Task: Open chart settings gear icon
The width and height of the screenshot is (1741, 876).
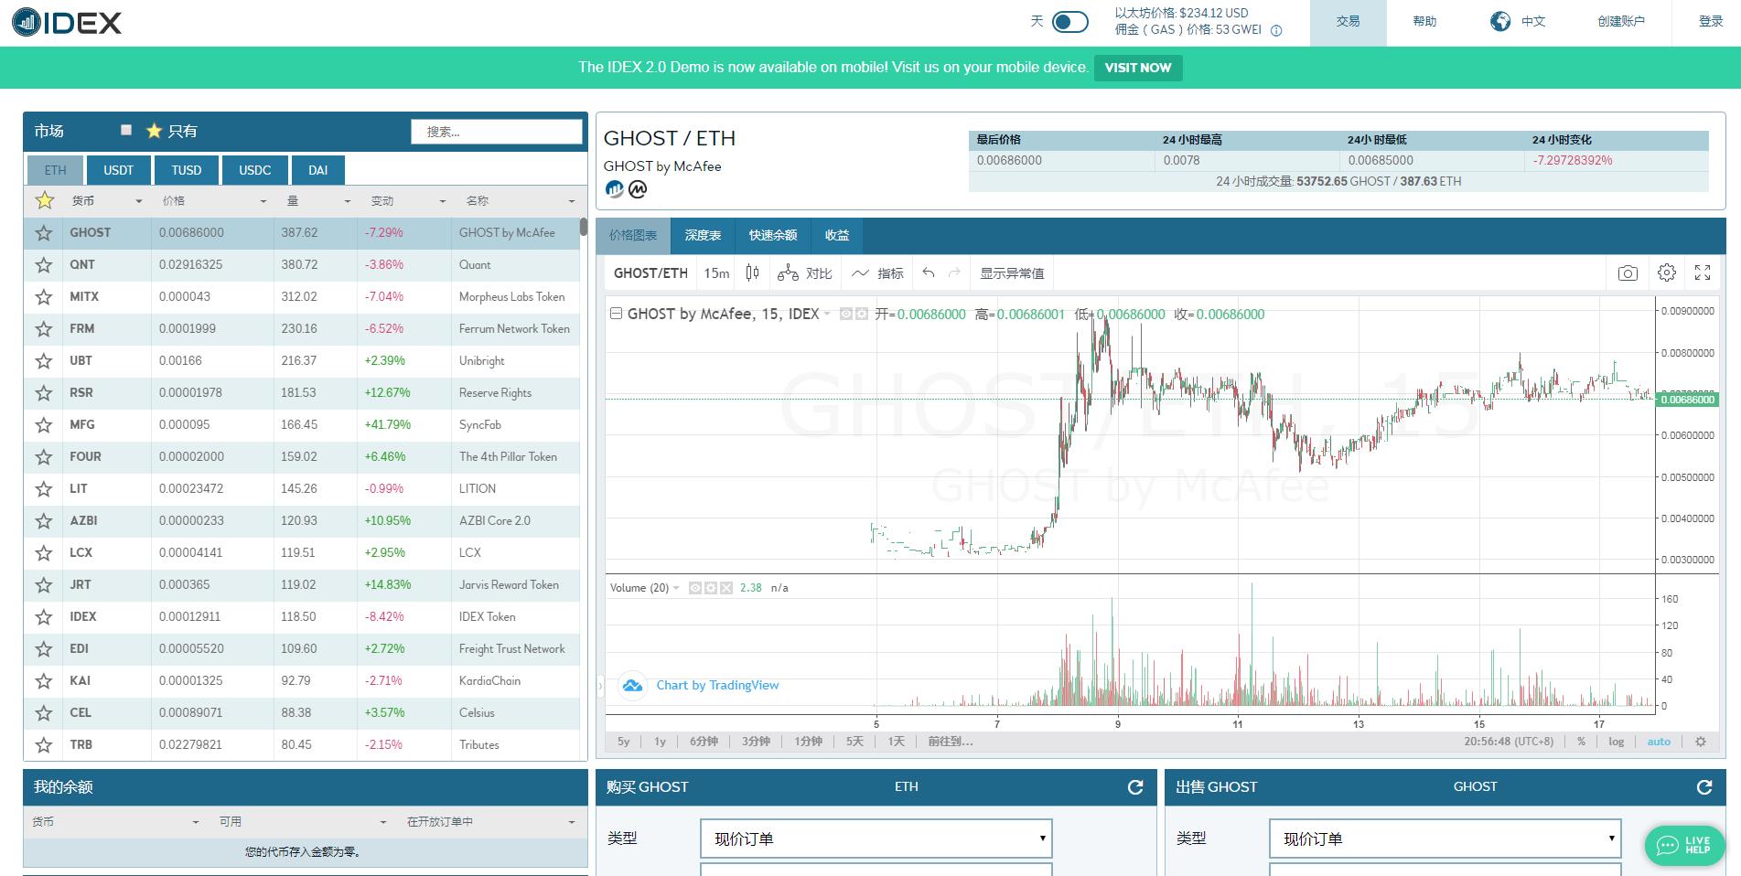Action: pyautogui.click(x=1667, y=272)
